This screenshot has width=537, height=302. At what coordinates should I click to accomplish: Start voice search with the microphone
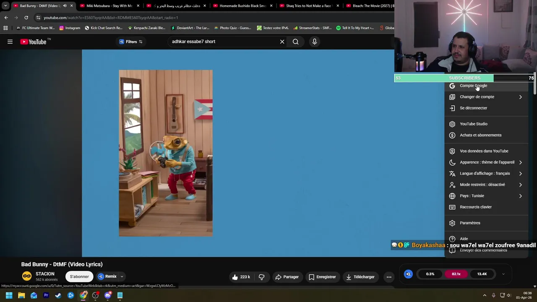point(314,42)
